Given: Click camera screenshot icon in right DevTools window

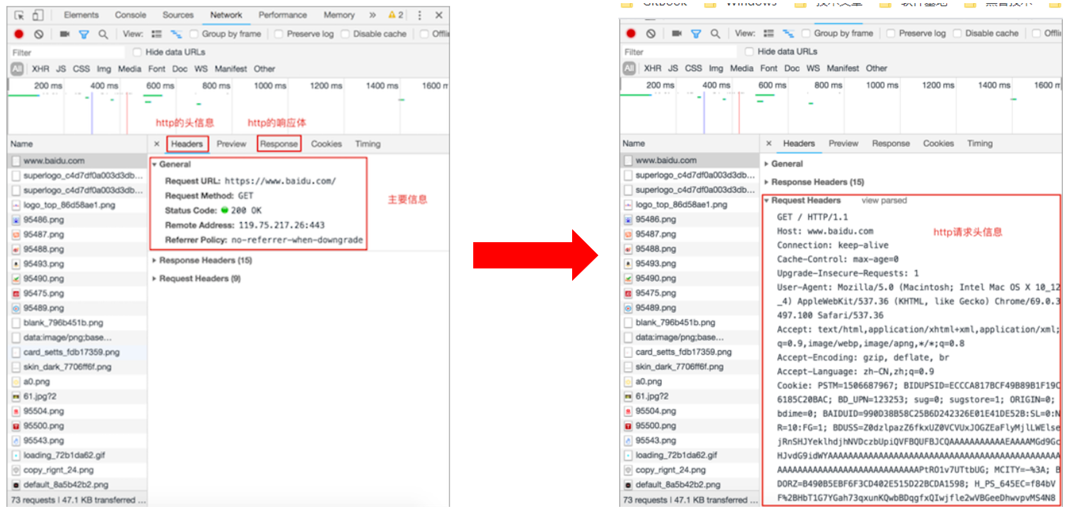Looking at the screenshot, I should (677, 33).
